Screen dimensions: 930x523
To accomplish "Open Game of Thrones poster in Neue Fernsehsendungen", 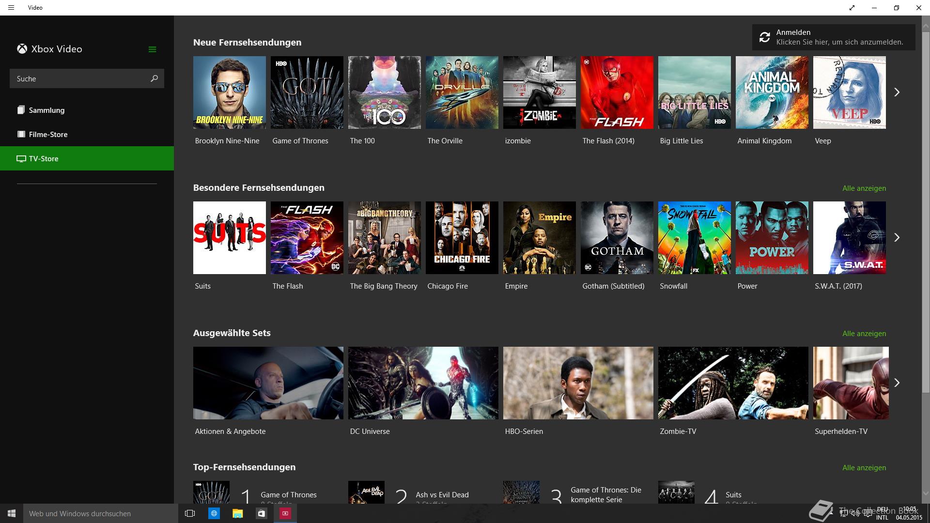I will click(307, 92).
